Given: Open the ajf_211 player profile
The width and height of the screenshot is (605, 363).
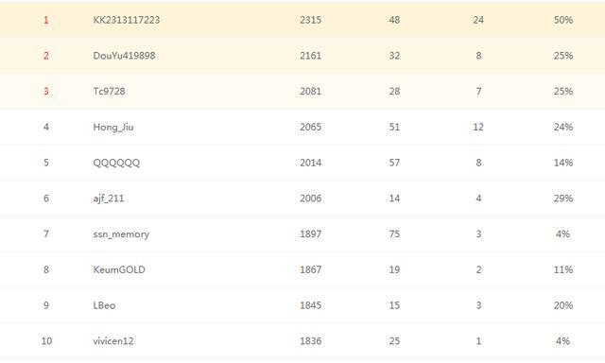Looking at the screenshot, I should 109,199.
